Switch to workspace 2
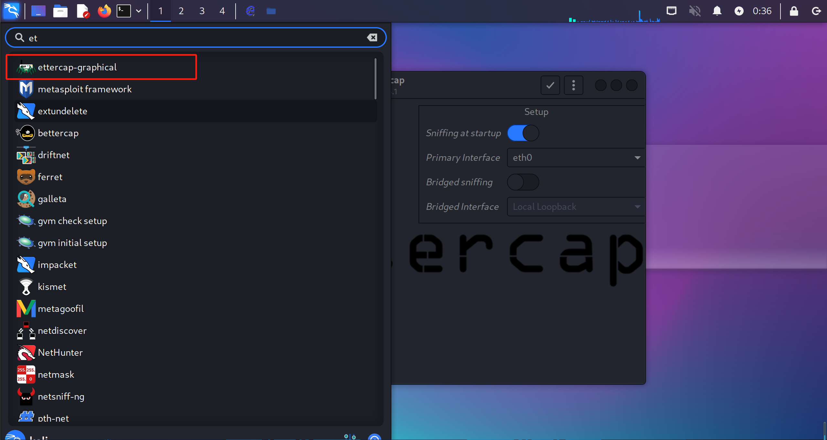 181,11
